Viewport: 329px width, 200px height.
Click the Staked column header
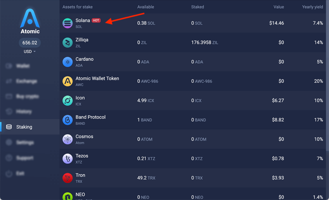pos(198,7)
